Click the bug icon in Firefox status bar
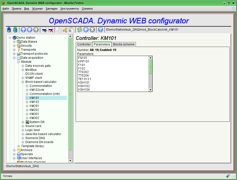 (x=228, y=176)
